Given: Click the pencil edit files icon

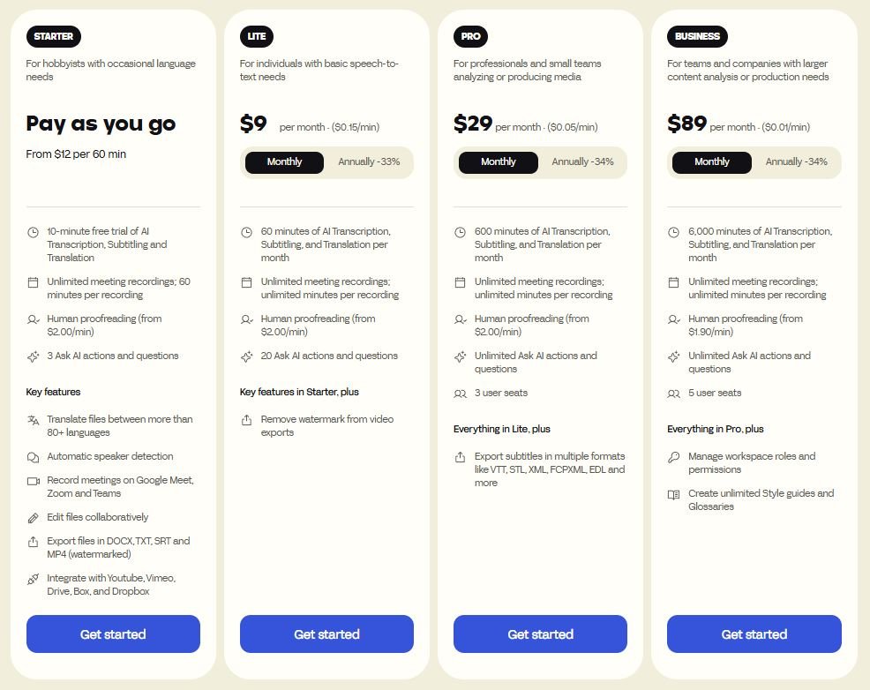Looking at the screenshot, I should [34, 518].
